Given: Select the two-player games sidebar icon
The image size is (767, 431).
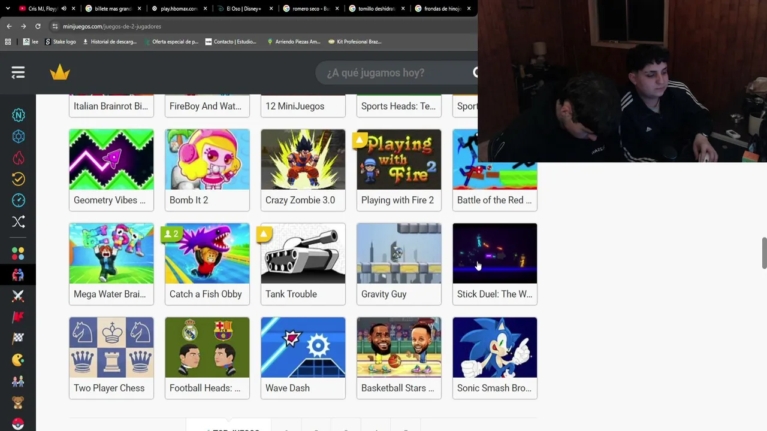Looking at the screenshot, I should (x=18, y=275).
